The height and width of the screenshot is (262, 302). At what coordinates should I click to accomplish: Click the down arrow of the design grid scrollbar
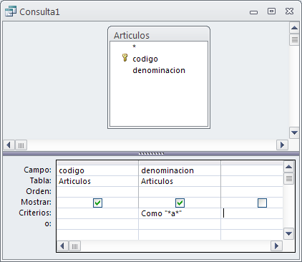(x=288, y=233)
